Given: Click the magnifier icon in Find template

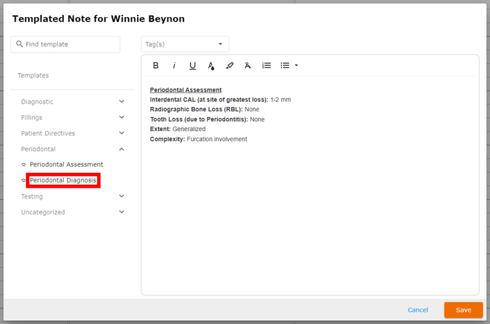Looking at the screenshot, I should click(x=20, y=44).
